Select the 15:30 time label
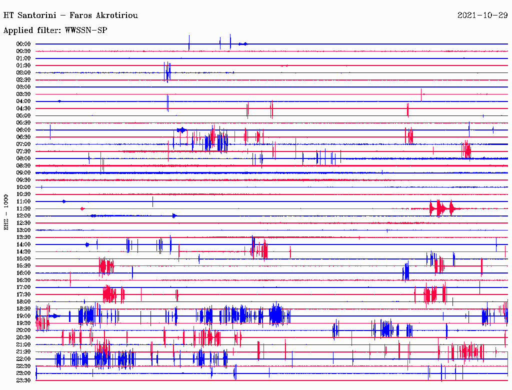This screenshot has width=512, height=390. click(23, 266)
